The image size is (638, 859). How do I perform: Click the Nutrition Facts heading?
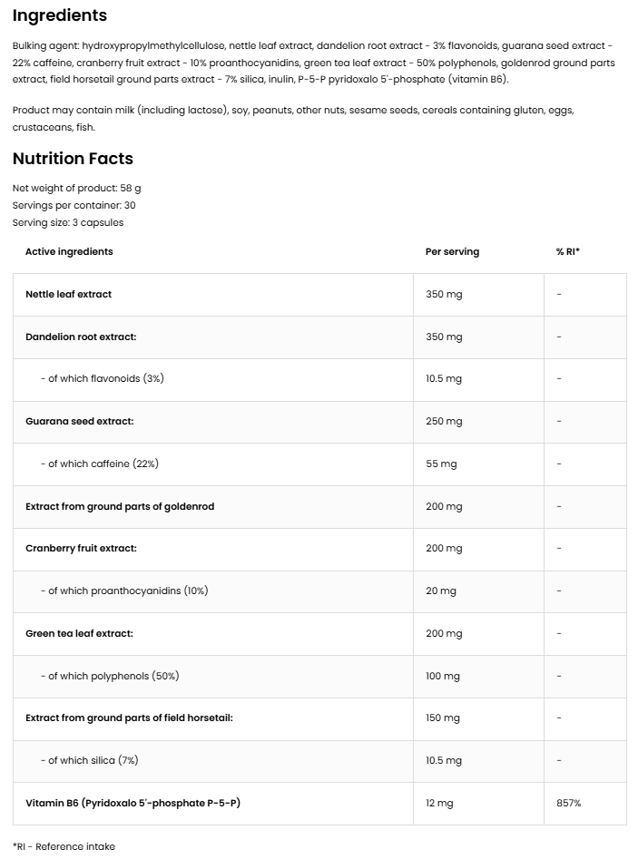tap(73, 159)
